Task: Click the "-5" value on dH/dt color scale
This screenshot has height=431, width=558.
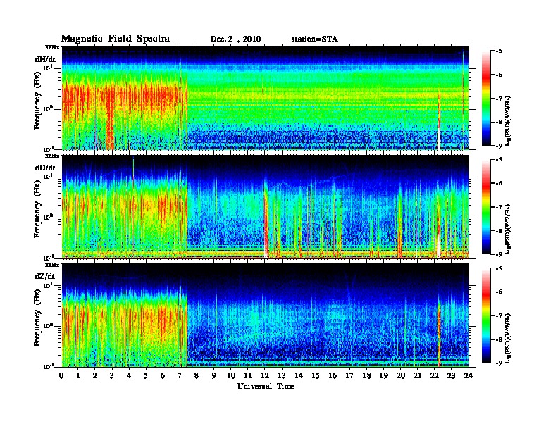Action: tap(499, 51)
